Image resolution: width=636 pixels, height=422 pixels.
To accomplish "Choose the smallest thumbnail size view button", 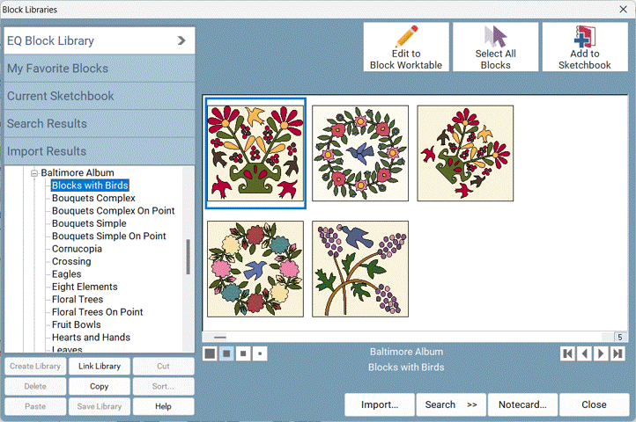I will point(259,353).
